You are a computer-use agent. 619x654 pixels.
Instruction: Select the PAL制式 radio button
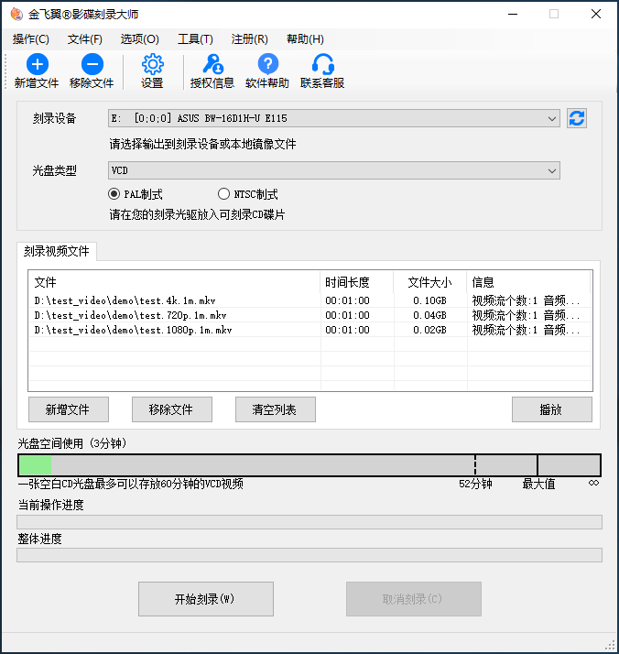(x=114, y=194)
